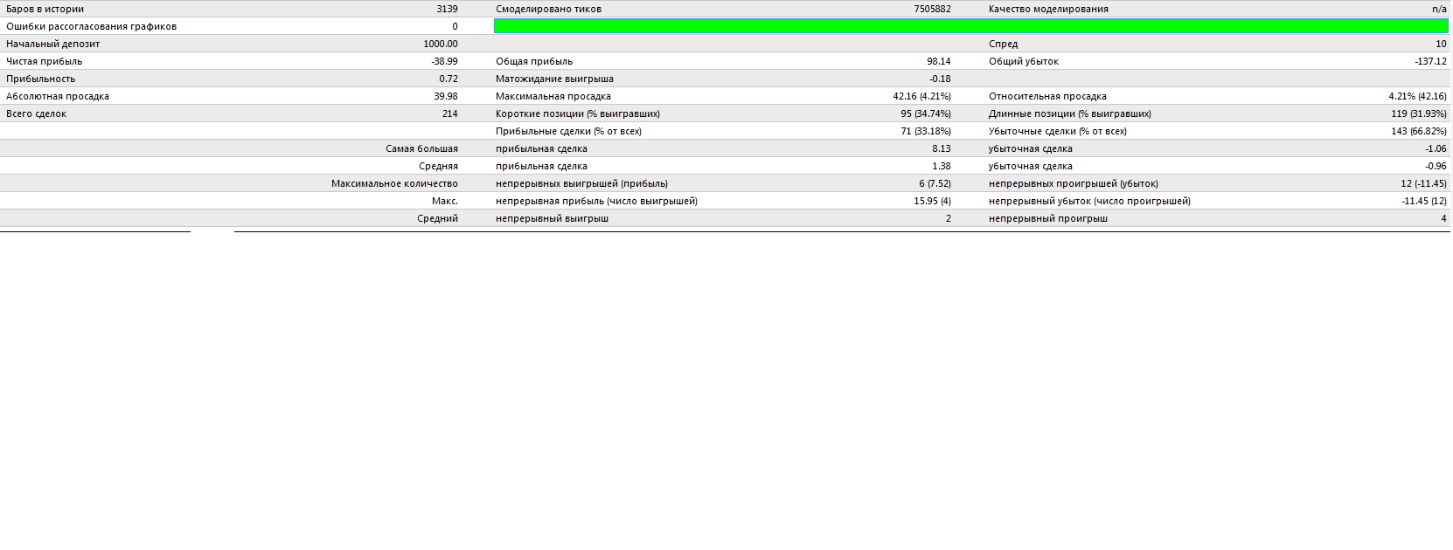Screen dimensions: 1453x550
Task: Click 'Общий убыток' label
Action: tap(1024, 61)
